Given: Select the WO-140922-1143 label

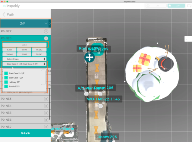Looking at the screenshot, I should pos(103,99).
